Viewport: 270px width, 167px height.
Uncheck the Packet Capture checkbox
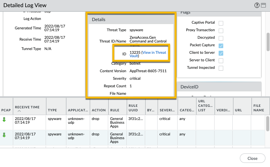(221, 46)
